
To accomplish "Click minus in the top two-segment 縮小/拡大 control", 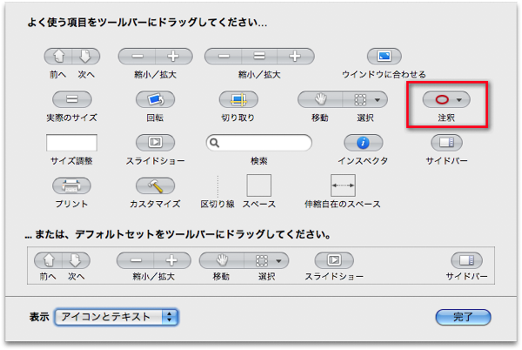I will click(x=137, y=56).
